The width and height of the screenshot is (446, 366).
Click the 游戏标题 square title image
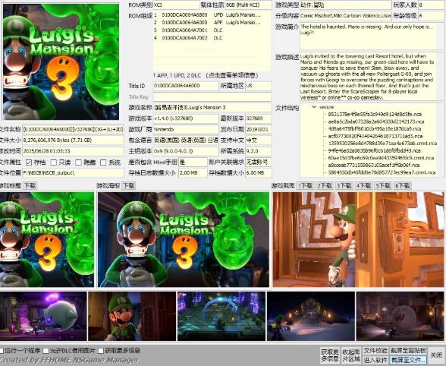click(x=47, y=239)
